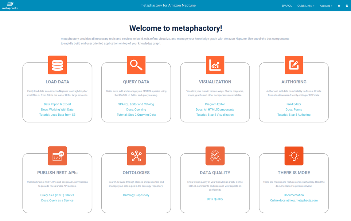Click the Visualization chart icon
The image size is (351, 221).
[215, 65]
